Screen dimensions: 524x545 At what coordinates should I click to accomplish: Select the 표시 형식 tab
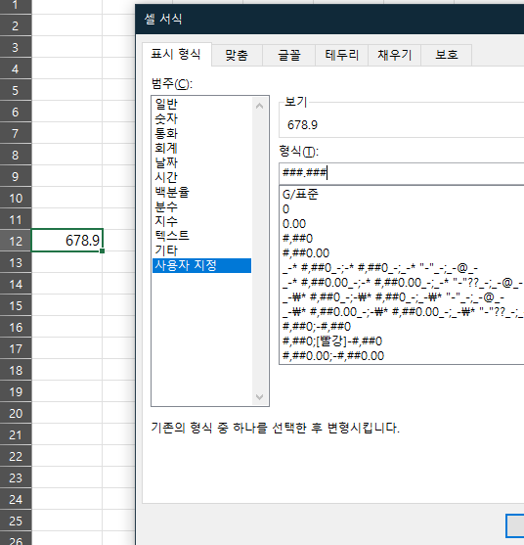176,54
